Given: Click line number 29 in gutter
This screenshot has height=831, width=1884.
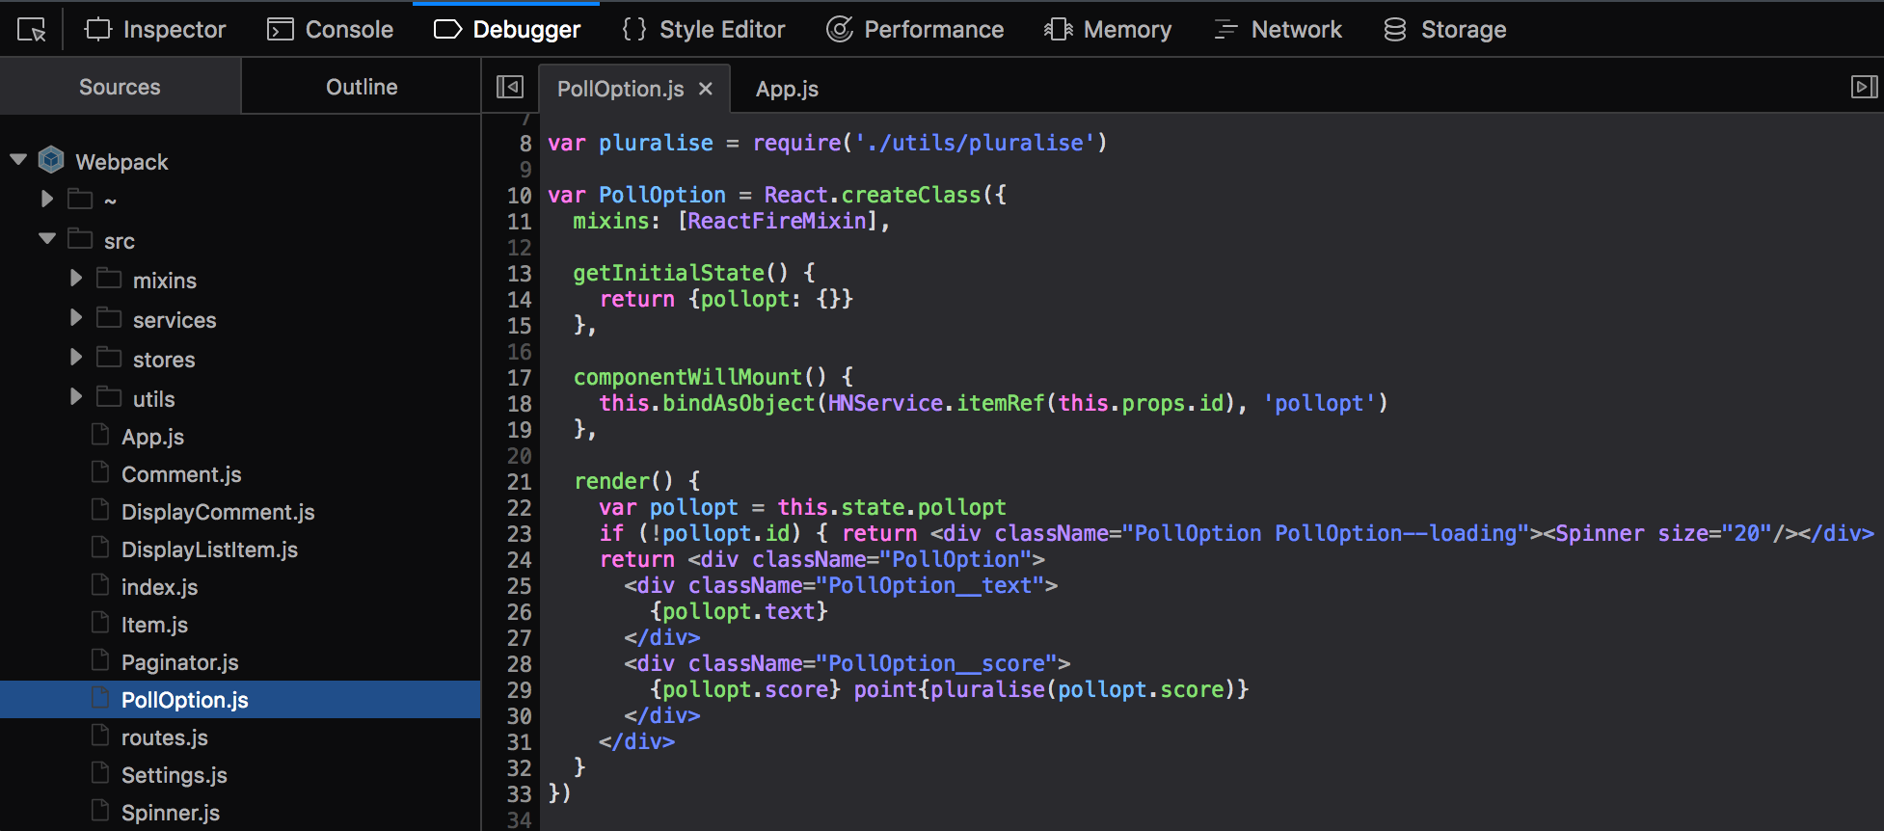Looking at the screenshot, I should click(519, 690).
